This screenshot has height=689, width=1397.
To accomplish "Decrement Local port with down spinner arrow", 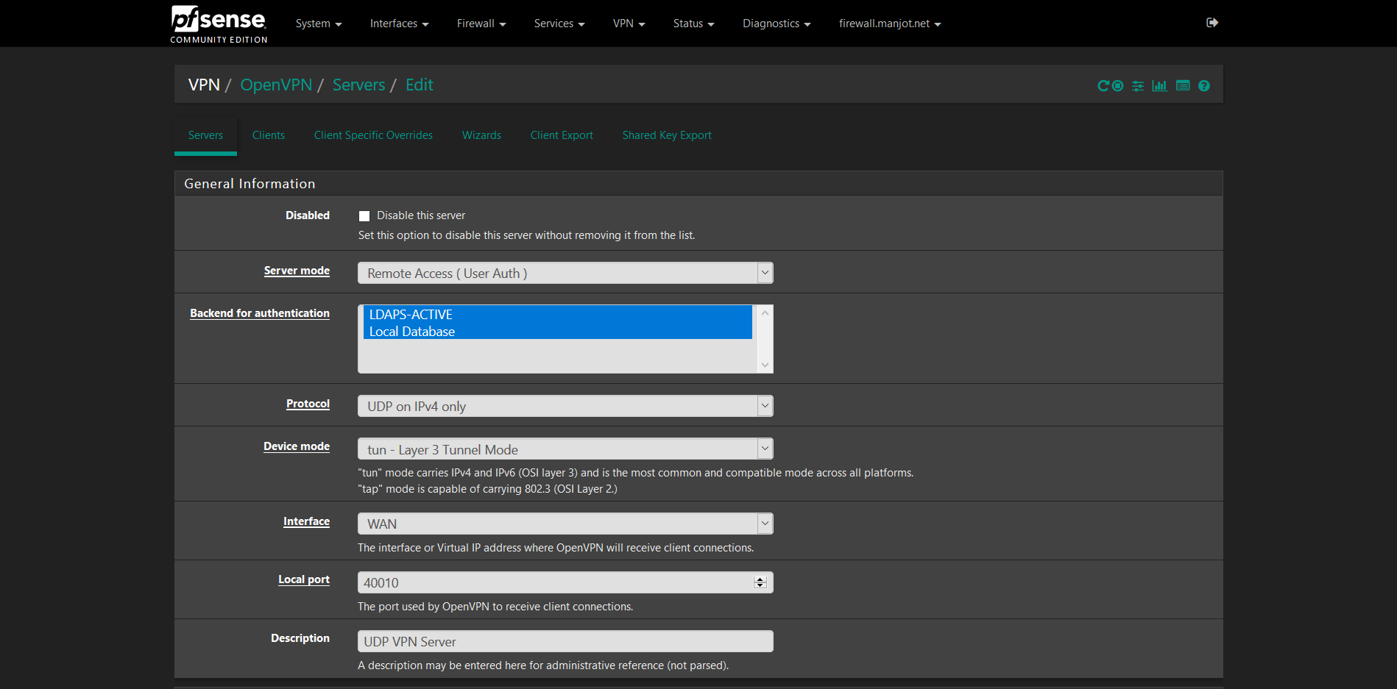I will point(760,586).
